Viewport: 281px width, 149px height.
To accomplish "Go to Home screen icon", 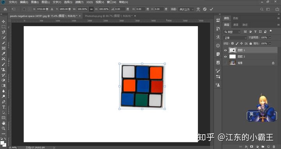I will 5,9.
